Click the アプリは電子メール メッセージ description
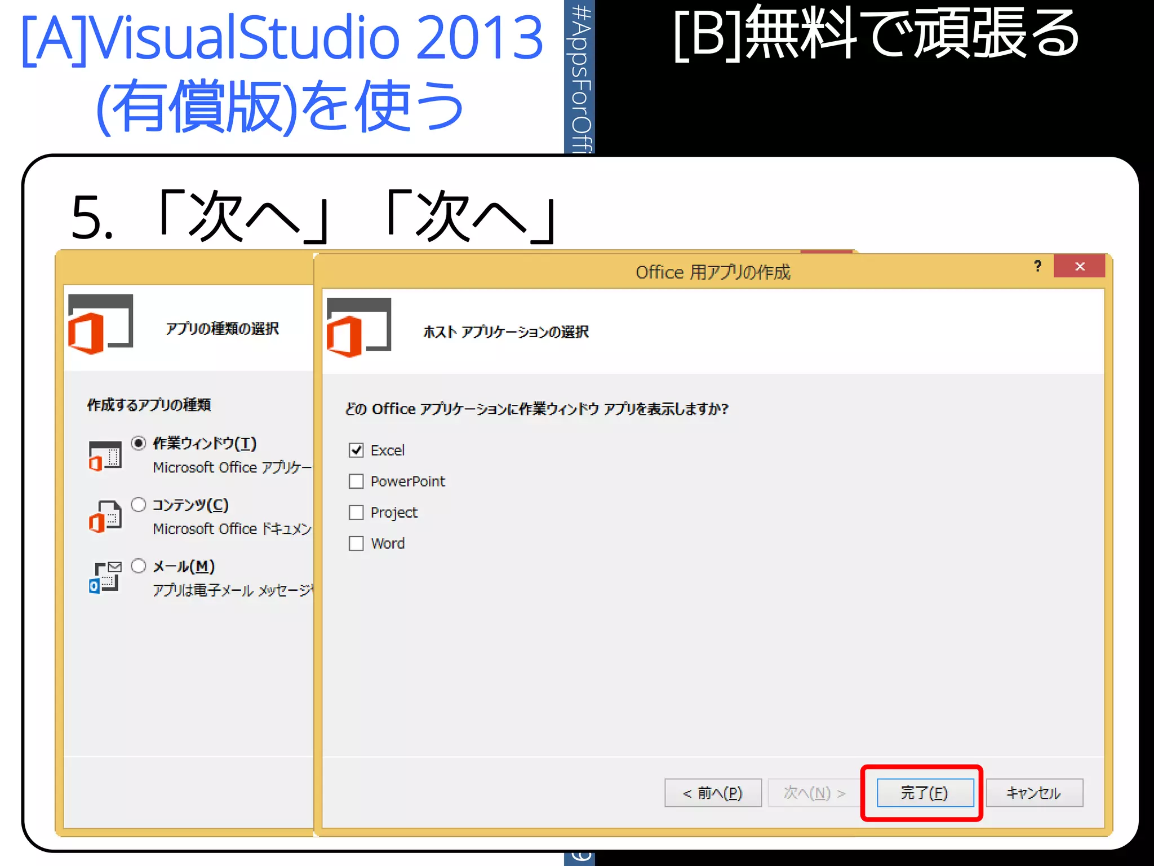Screen dimensions: 1154x866 (233, 590)
